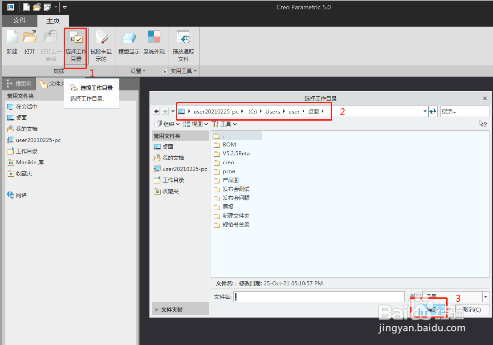Switch to the 模型树 panel tab

click(19, 84)
